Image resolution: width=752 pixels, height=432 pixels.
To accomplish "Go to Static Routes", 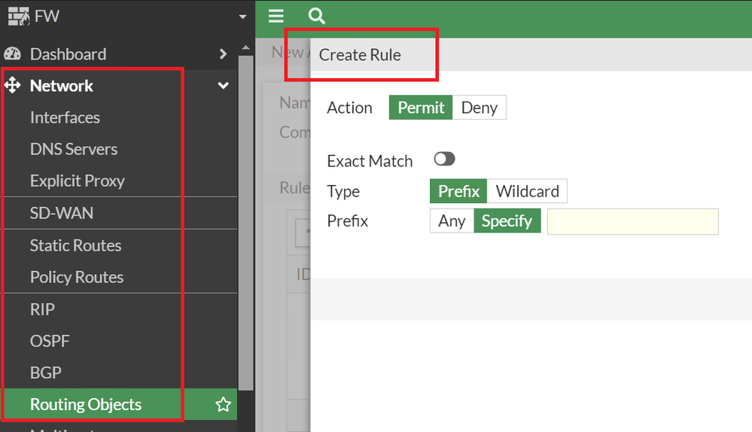I will point(75,245).
